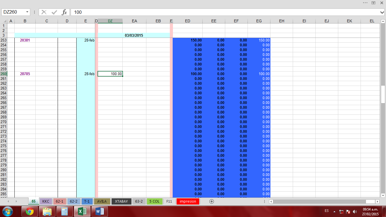Viewport: 386px width, 217px height.
Task: Click the 28-feb cell in row 260
Action: pos(86,74)
